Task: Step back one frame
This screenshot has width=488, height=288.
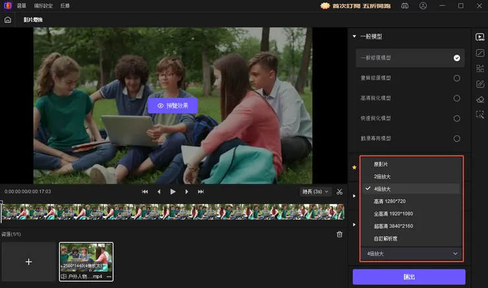Action: (159, 192)
